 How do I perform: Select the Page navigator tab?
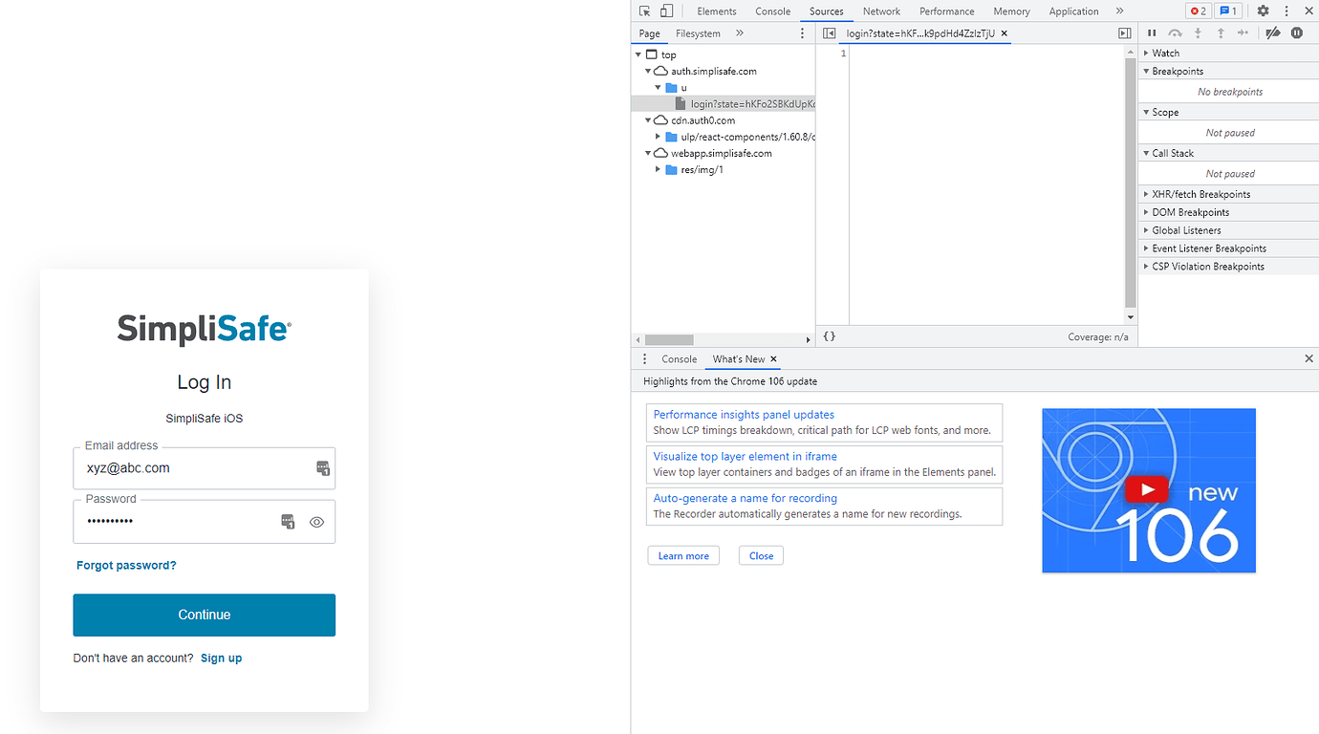[650, 33]
